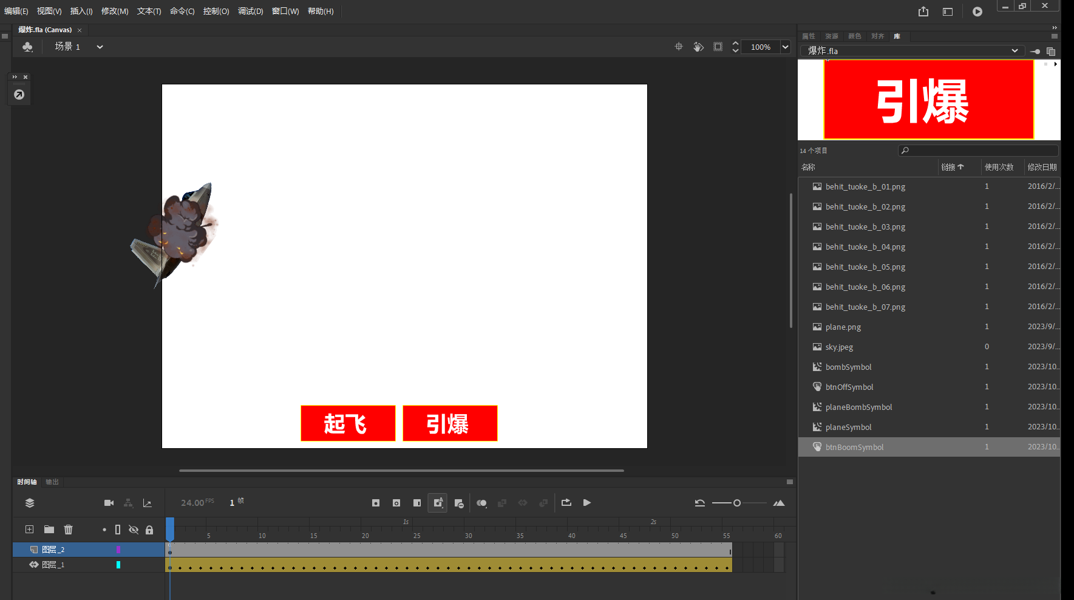Open the 修改(M) menu
Image resolution: width=1074 pixels, height=600 pixels.
coord(115,11)
